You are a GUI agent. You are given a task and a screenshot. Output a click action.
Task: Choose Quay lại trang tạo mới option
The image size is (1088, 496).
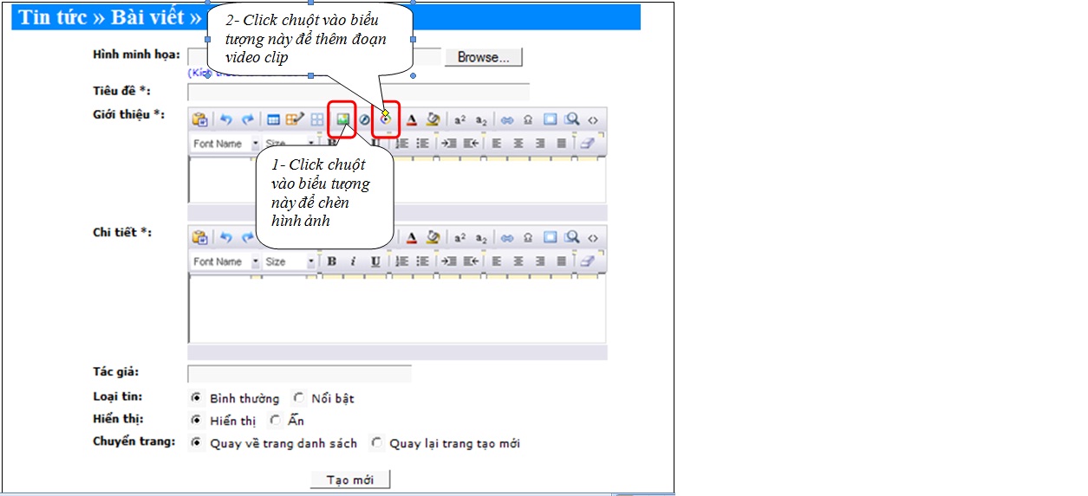(377, 443)
